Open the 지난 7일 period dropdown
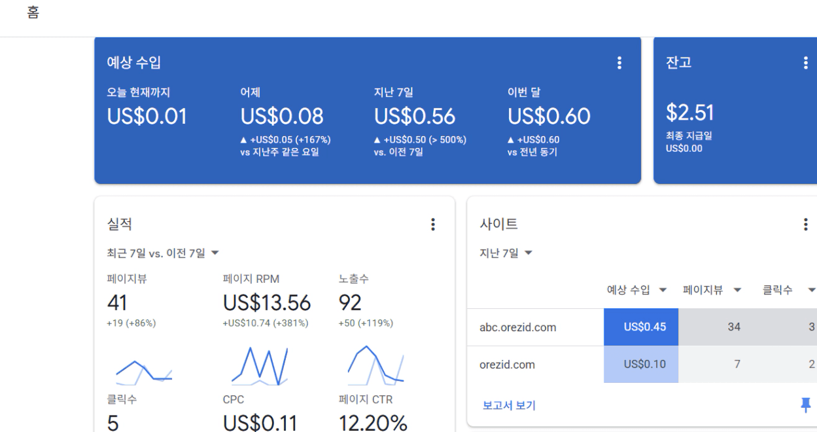This screenshot has width=817, height=432. coord(506,253)
